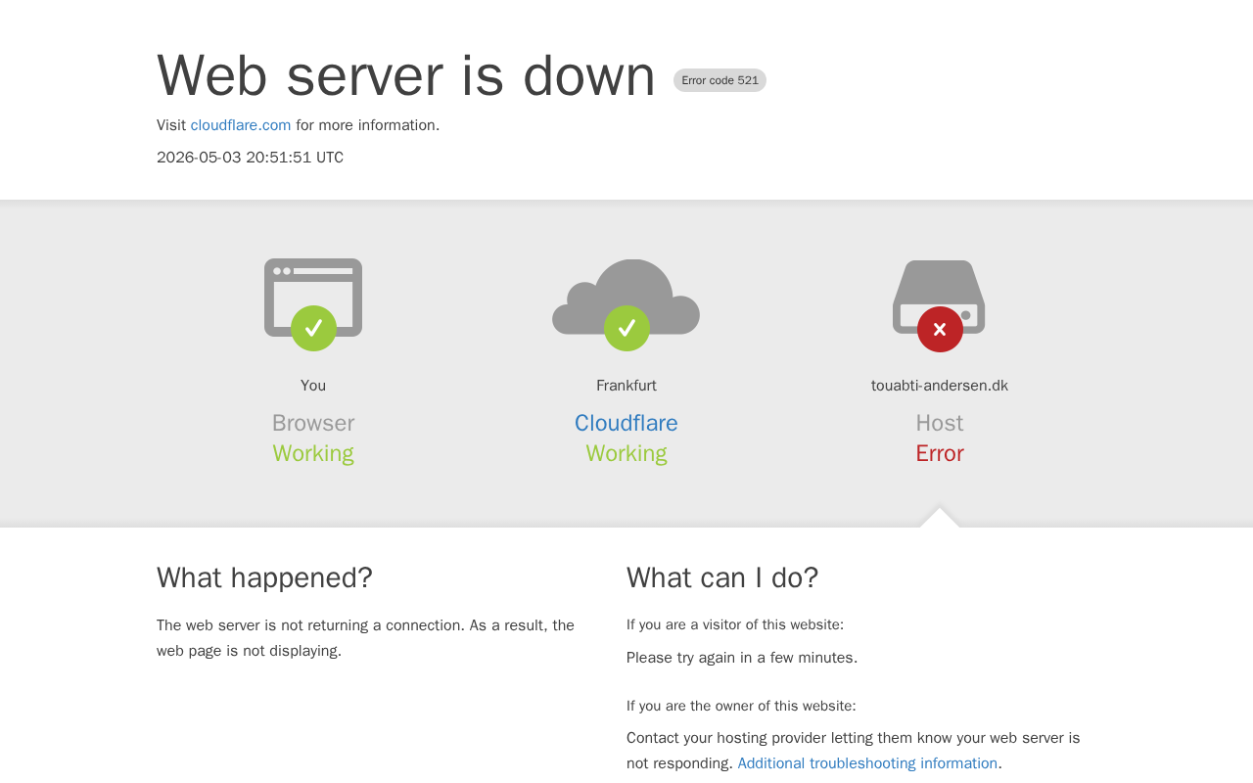Viewport: 1253px width, 783px height.
Task: Click the Error code 521 badge
Action: 719,80
